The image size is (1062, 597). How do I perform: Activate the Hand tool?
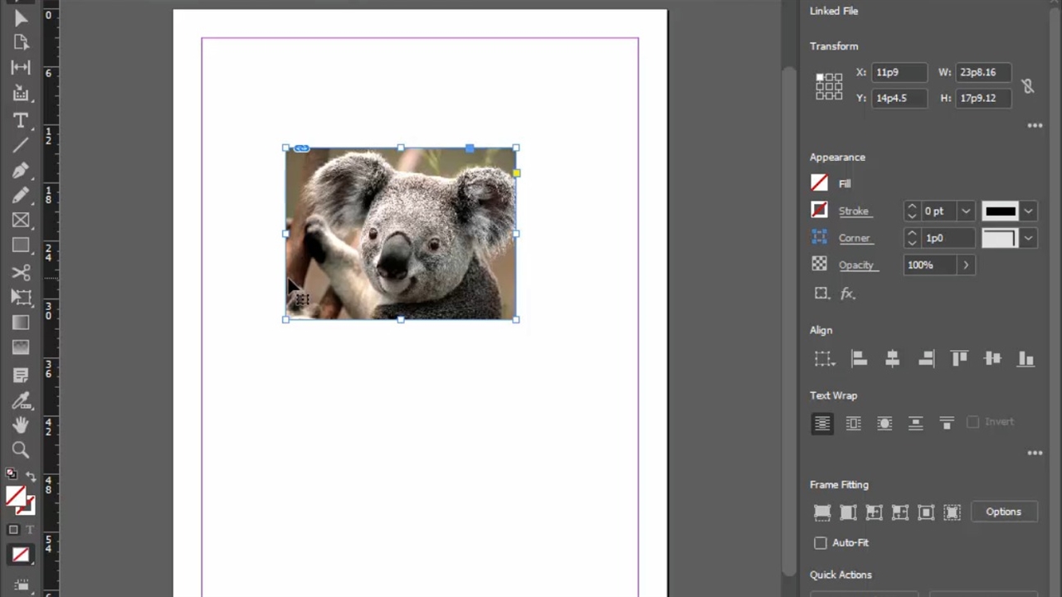click(21, 425)
